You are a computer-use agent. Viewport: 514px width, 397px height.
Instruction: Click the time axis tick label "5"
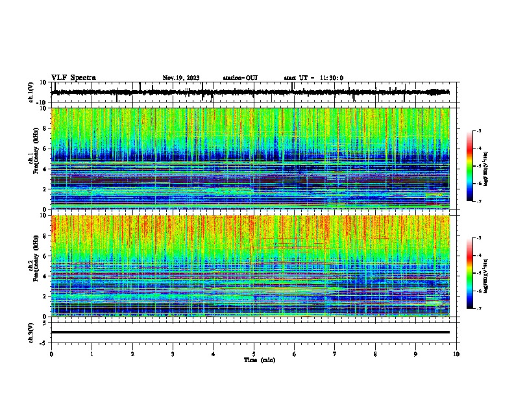tap(254, 354)
